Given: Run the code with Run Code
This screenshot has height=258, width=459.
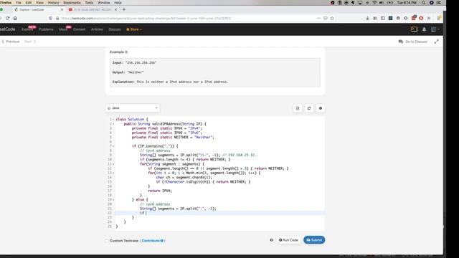Looking at the screenshot, I should pos(288,240).
